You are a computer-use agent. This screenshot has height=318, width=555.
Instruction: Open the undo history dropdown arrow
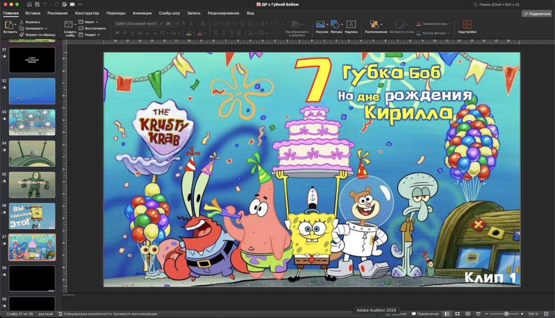[x=50, y=4]
